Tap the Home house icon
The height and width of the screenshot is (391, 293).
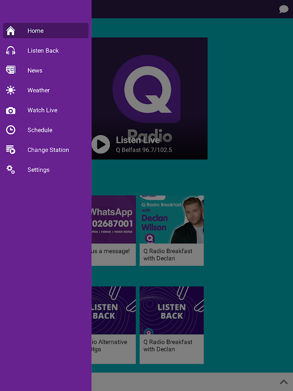coord(11,31)
